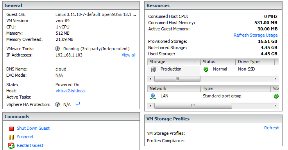Click network table left scroll arrow
Image resolution: width=288 pixels, height=150 pixels.
(150, 106)
